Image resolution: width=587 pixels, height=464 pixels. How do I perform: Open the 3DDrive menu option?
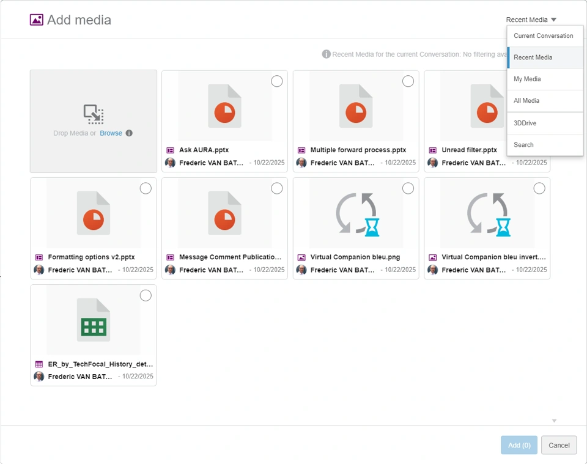pyautogui.click(x=525, y=123)
